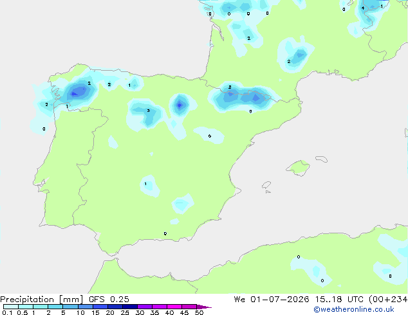Click the '35' legend scale label
Viewport: 408px width, 315px height.
click(154, 312)
